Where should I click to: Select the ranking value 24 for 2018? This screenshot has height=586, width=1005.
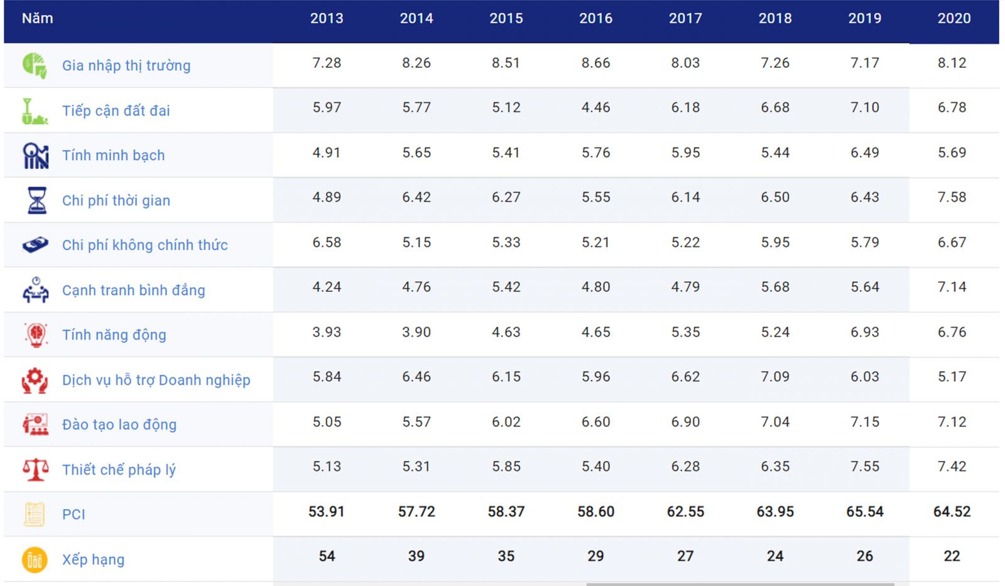(x=775, y=556)
